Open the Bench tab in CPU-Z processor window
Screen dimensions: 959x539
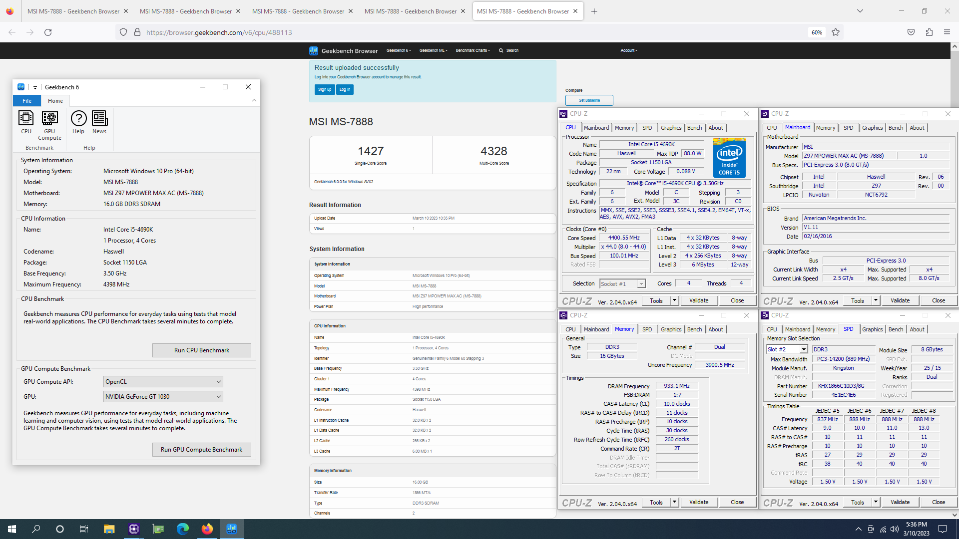coord(694,128)
